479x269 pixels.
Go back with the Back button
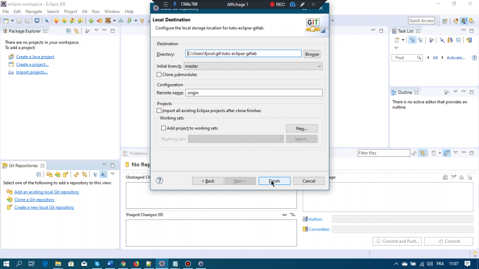[208, 181]
